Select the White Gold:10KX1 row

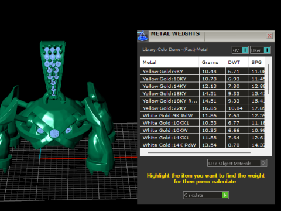click(202, 123)
